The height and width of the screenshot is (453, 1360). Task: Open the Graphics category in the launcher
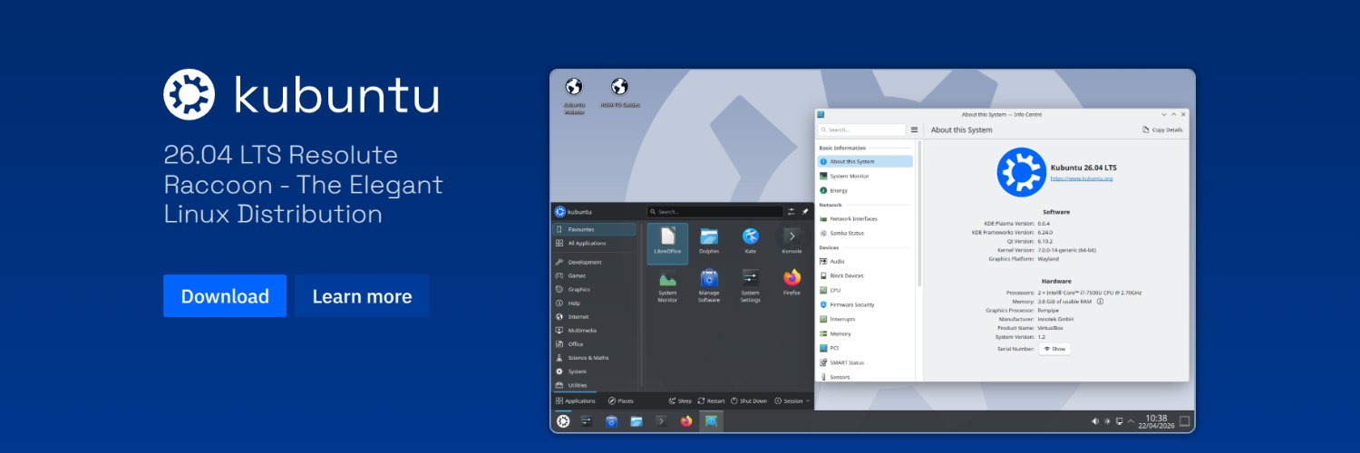point(594,289)
